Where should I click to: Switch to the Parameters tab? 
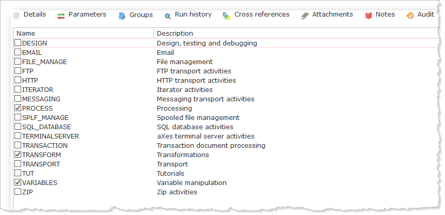(82, 14)
